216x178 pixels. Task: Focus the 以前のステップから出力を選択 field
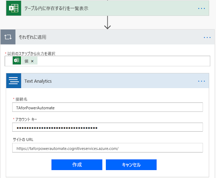(x=107, y=61)
